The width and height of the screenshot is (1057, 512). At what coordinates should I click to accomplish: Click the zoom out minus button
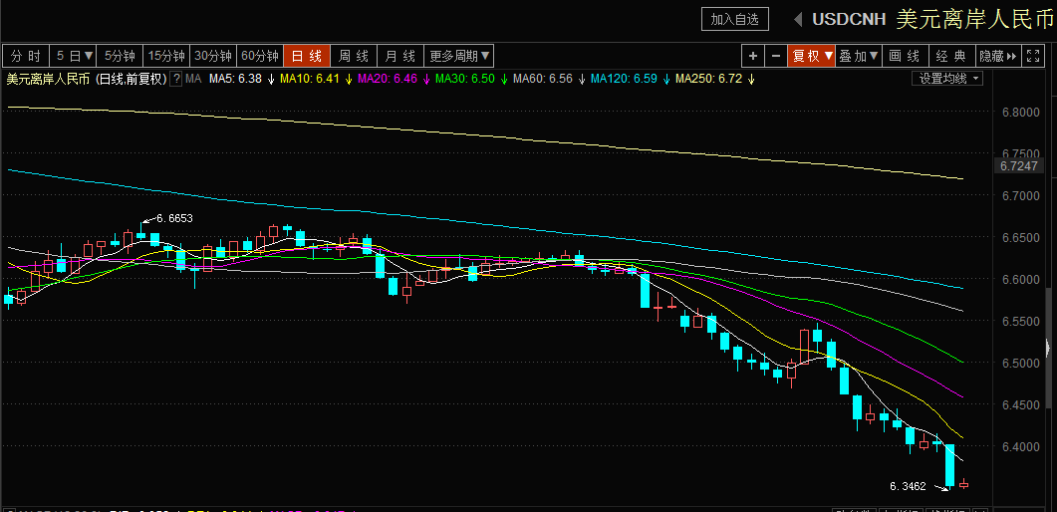pyautogui.click(x=775, y=56)
